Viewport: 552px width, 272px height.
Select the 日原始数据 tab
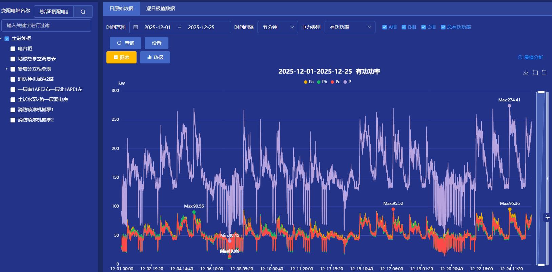[121, 8]
